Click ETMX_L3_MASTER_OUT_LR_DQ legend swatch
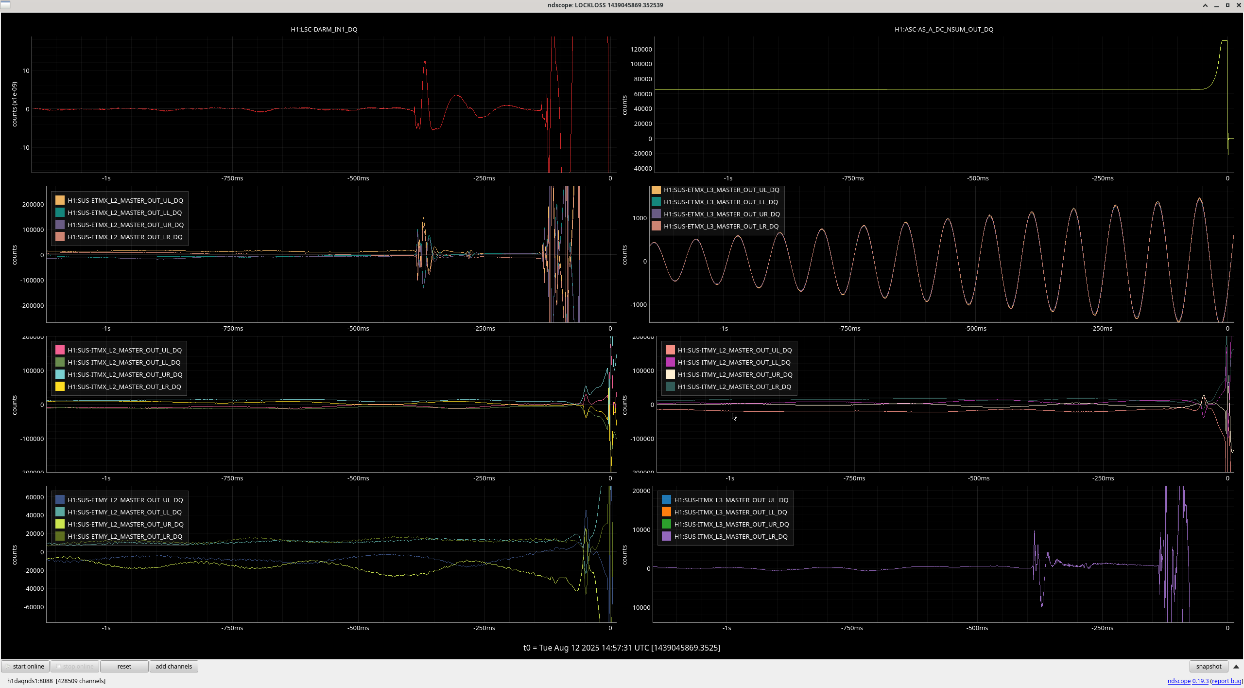 [656, 226]
